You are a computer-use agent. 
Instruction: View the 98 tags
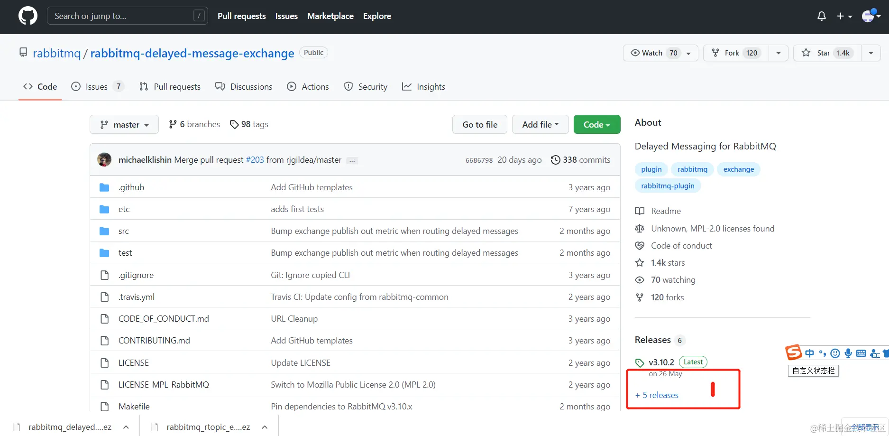coord(249,124)
